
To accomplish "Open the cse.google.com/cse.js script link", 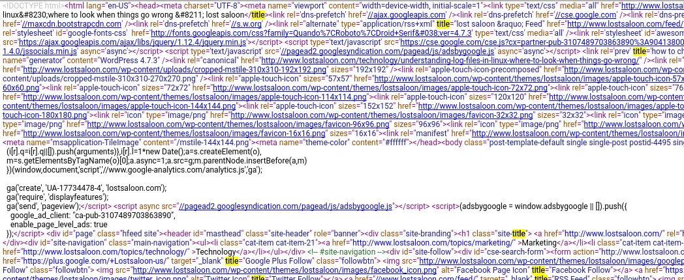I will 542,42.
